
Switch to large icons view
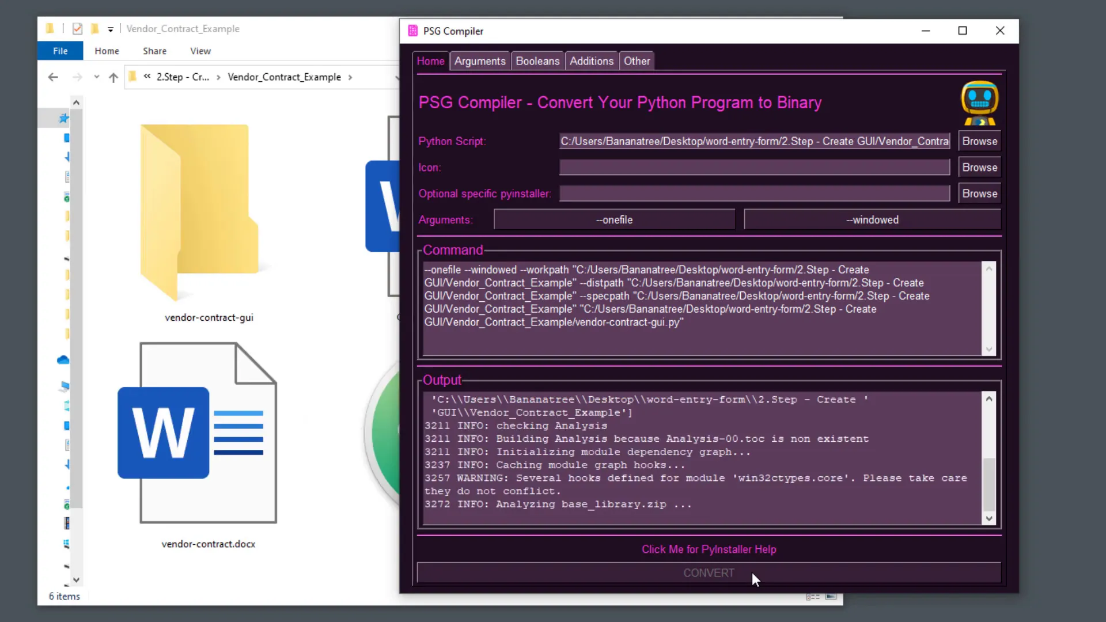831,597
